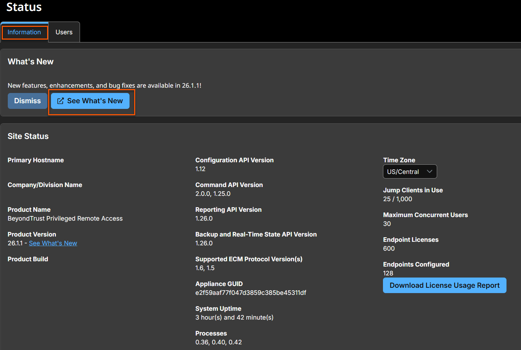The height and width of the screenshot is (350, 521).
Task: Open the Time Zone dropdown showing US/Central
Action: click(410, 171)
